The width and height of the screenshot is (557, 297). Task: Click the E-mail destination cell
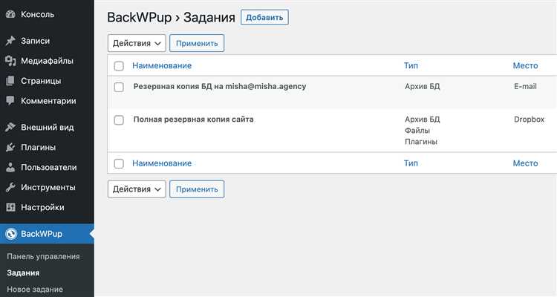525,86
